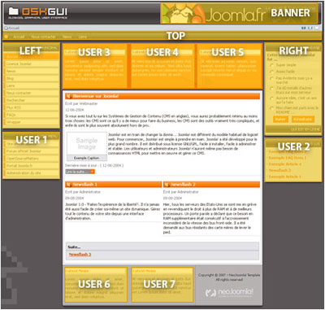Open Blog in the left menu
325x310 pixels.
point(32,78)
